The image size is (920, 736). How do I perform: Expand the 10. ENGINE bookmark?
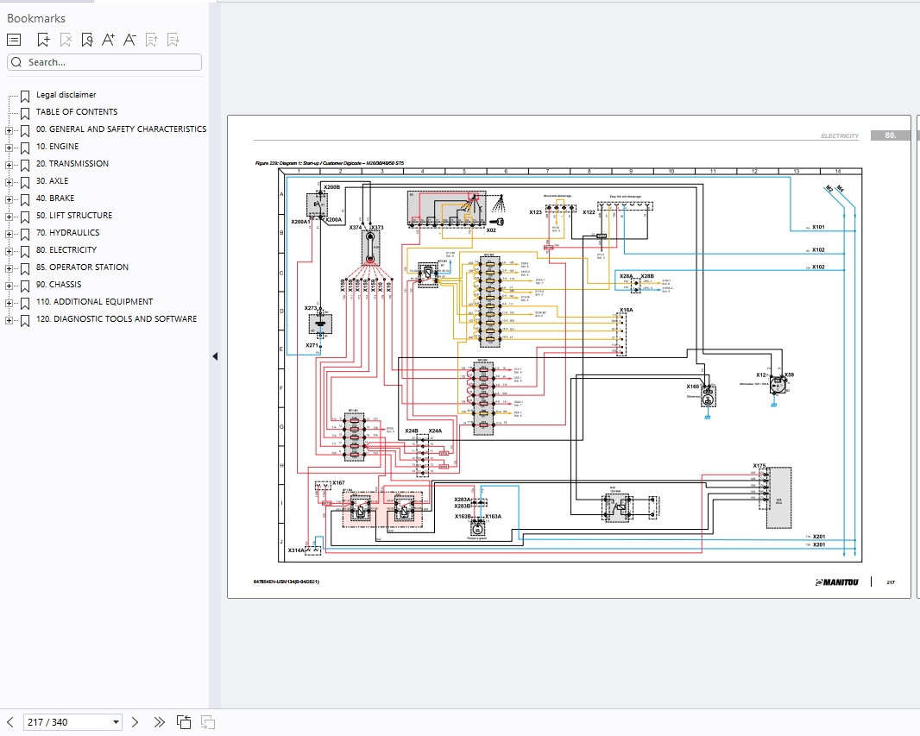[9, 148]
